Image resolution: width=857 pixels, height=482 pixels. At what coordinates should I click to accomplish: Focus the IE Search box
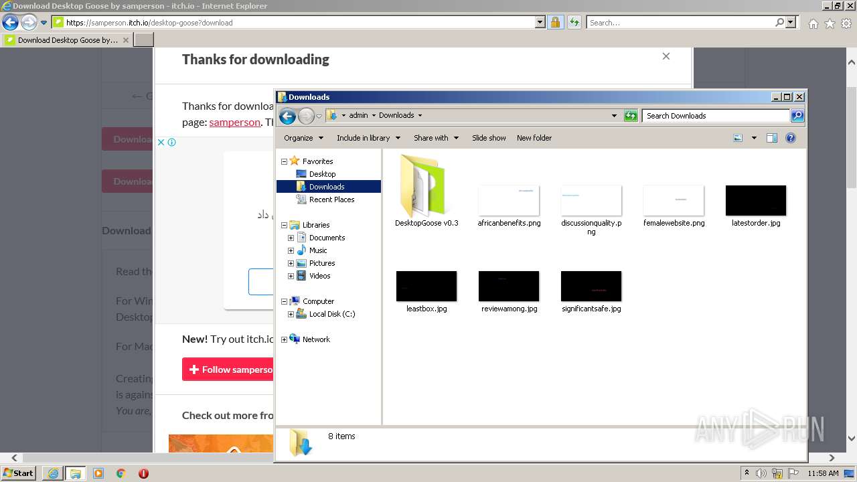(680, 22)
